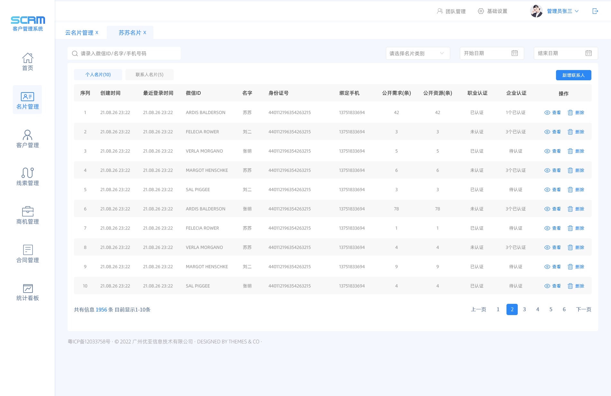Go to page 5
Image resolution: width=611 pixels, height=396 pixels.
point(551,309)
